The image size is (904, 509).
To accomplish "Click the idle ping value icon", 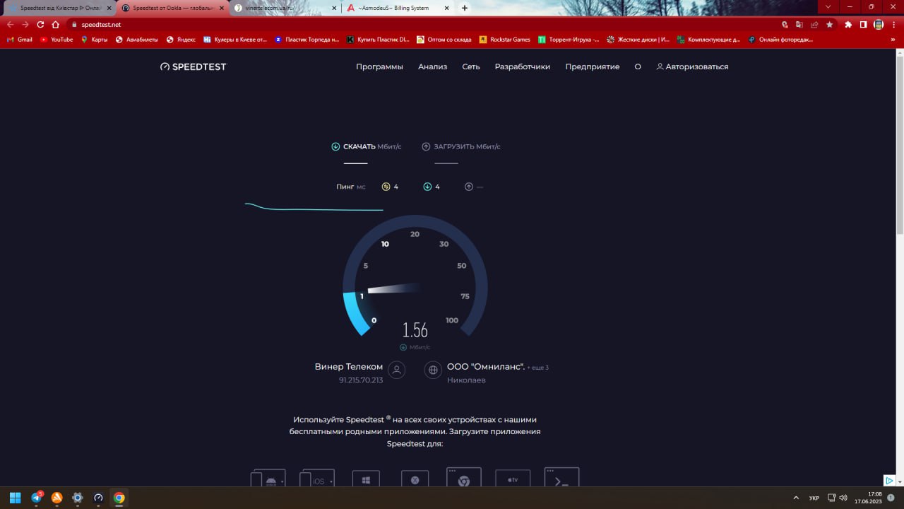I will [x=386, y=187].
